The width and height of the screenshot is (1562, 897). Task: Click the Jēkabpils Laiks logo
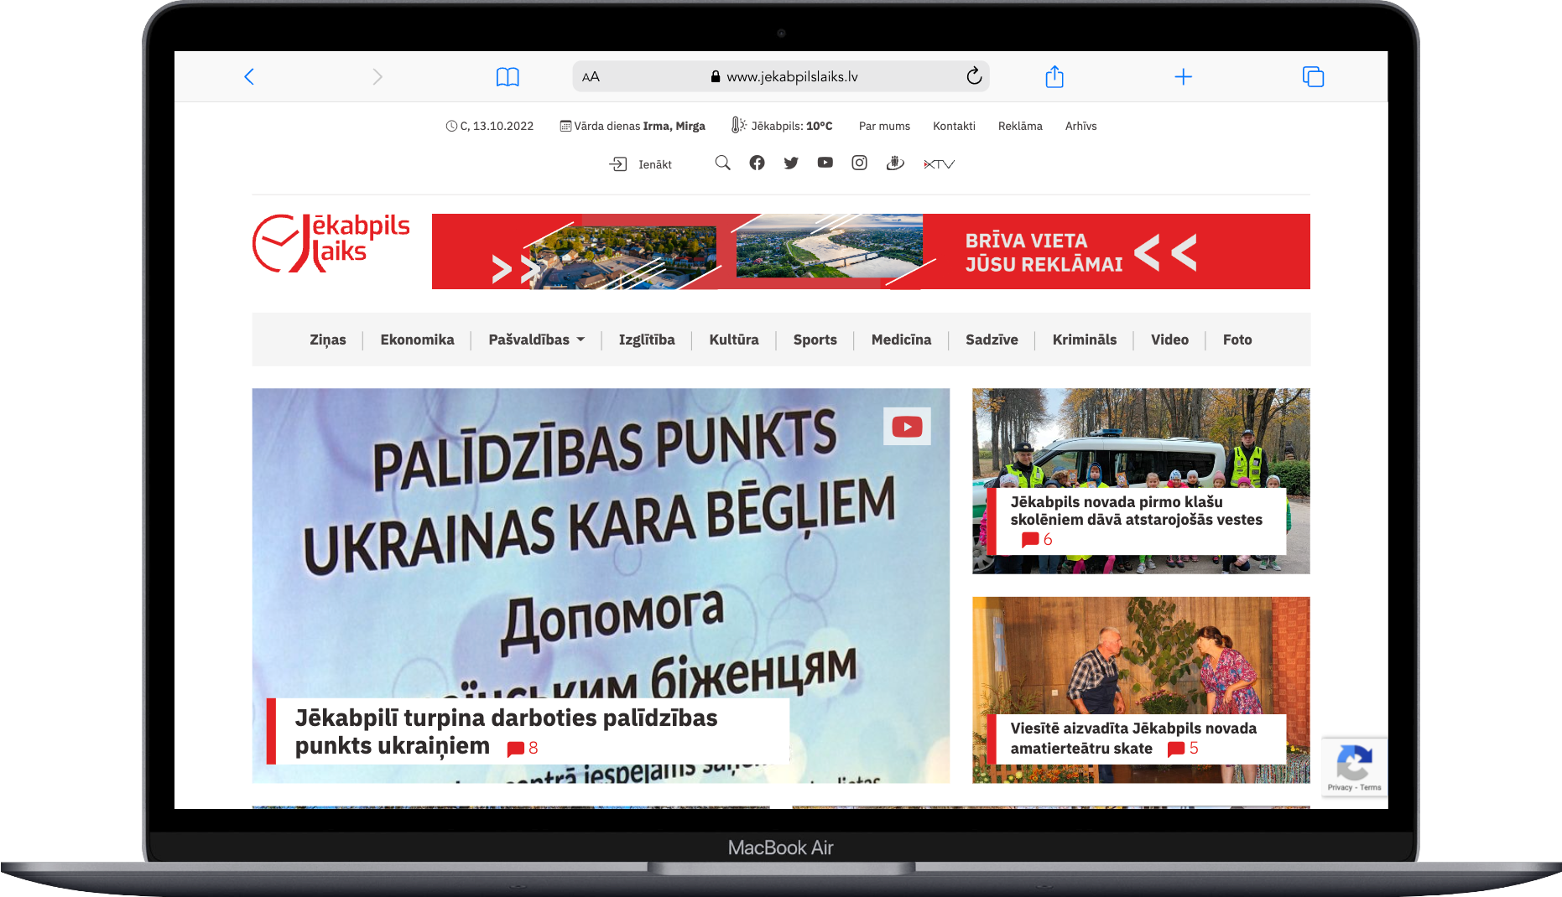[331, 243]
